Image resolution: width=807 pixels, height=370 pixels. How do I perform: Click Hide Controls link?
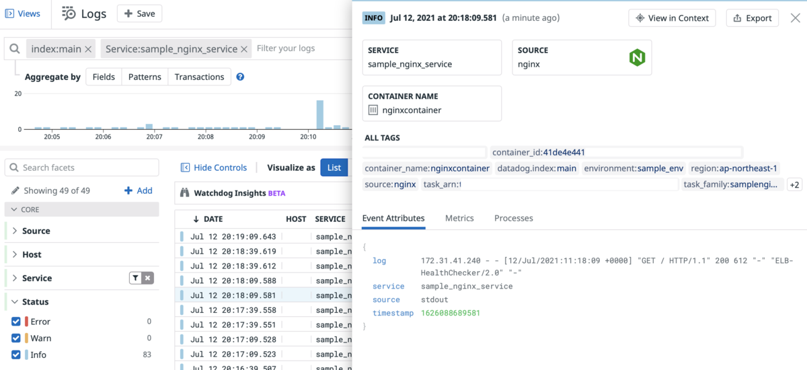click(x=214, y=168)
